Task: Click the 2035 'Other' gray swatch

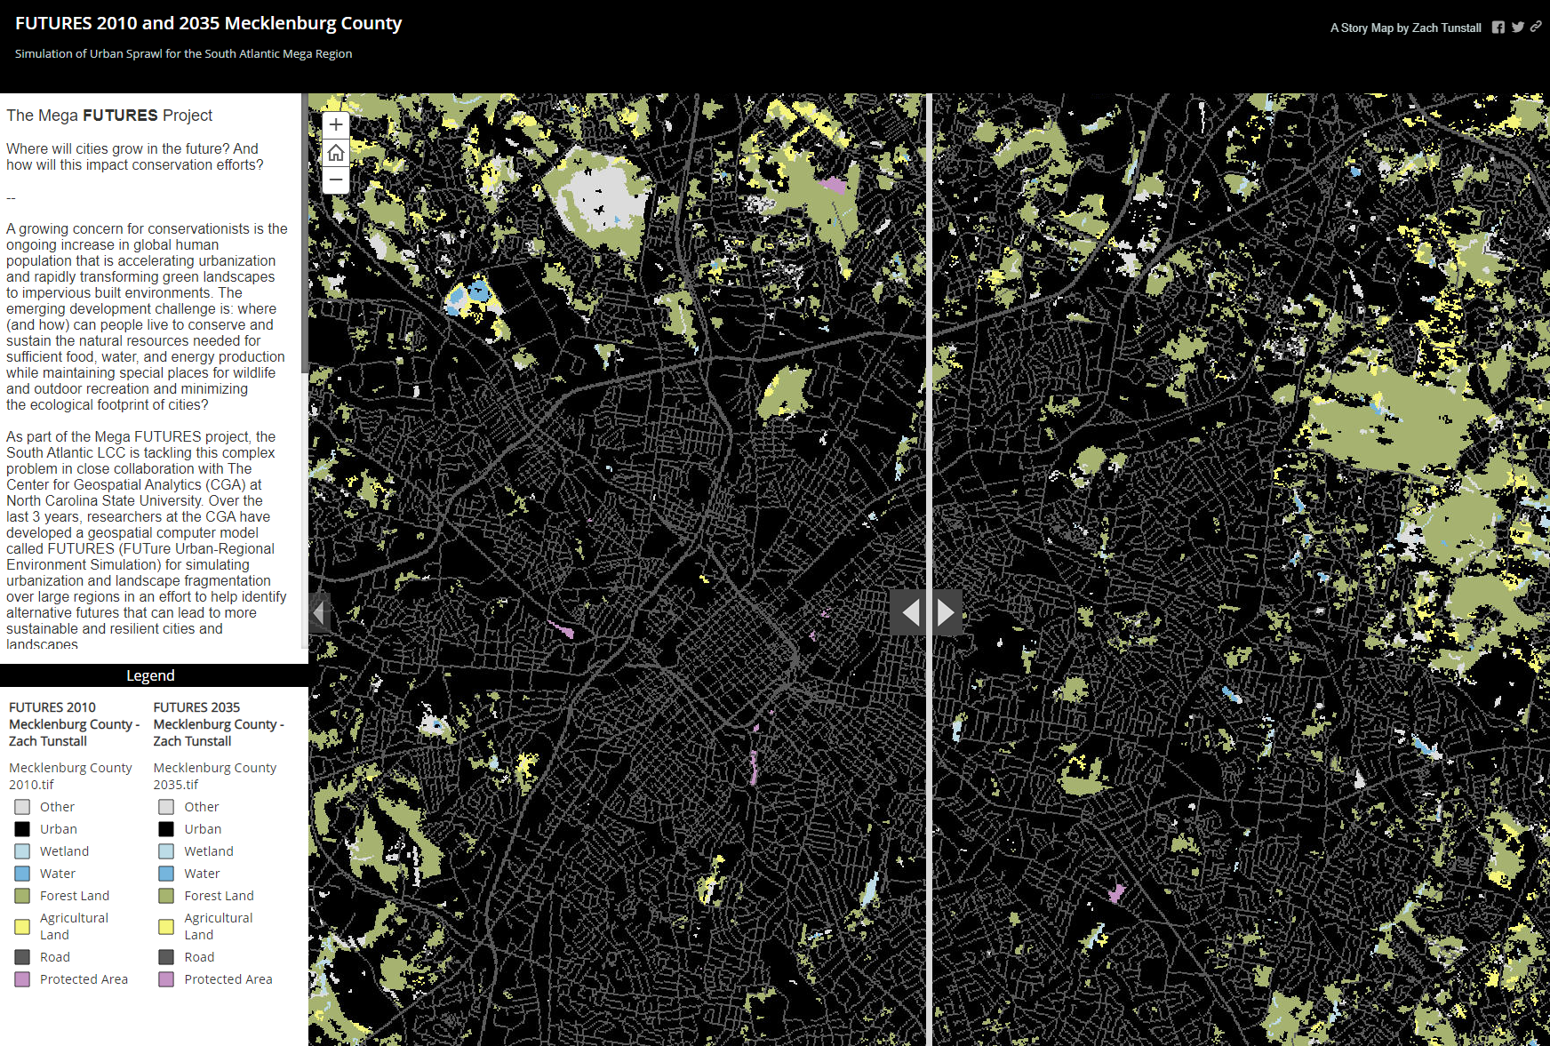Action: point(166,807)
